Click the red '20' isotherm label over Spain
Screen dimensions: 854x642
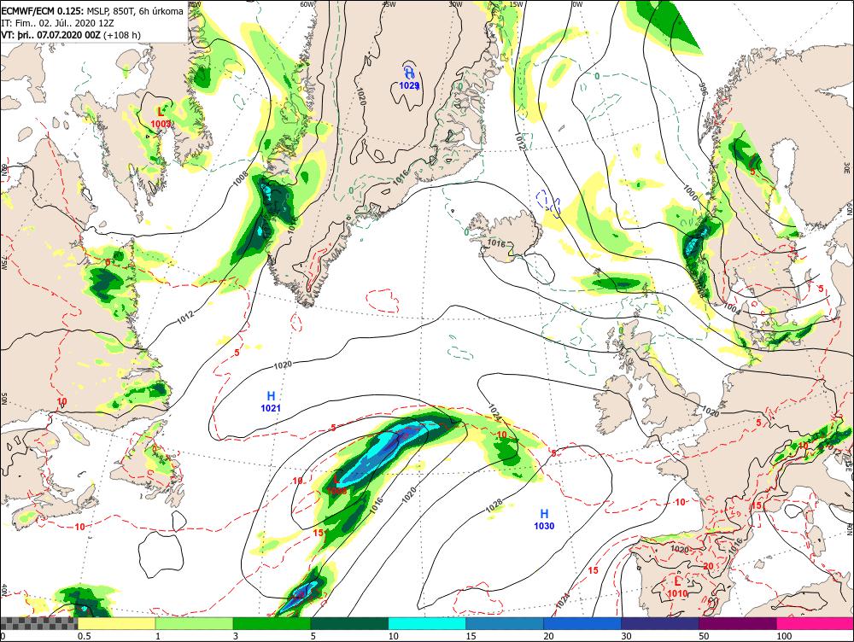coord(708,566)
